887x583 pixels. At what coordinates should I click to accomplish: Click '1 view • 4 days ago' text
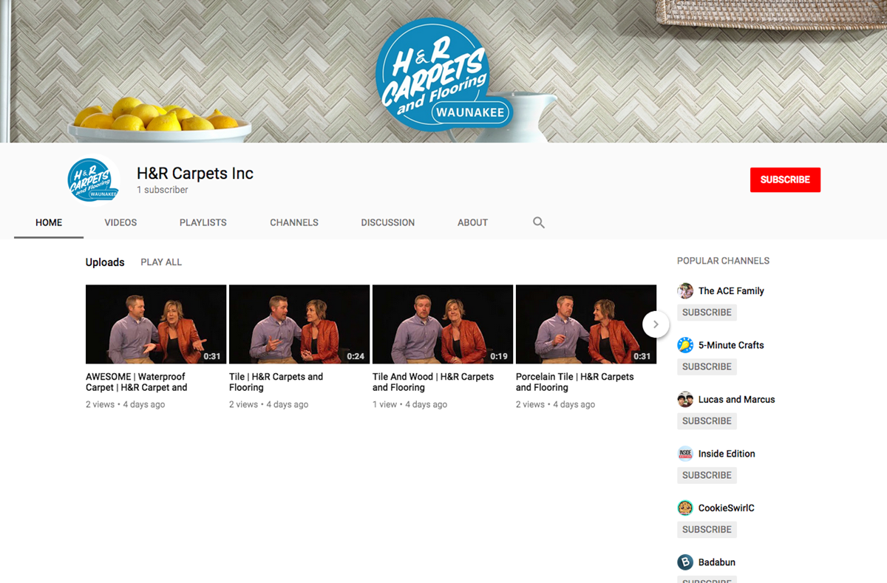coord(410,404)
